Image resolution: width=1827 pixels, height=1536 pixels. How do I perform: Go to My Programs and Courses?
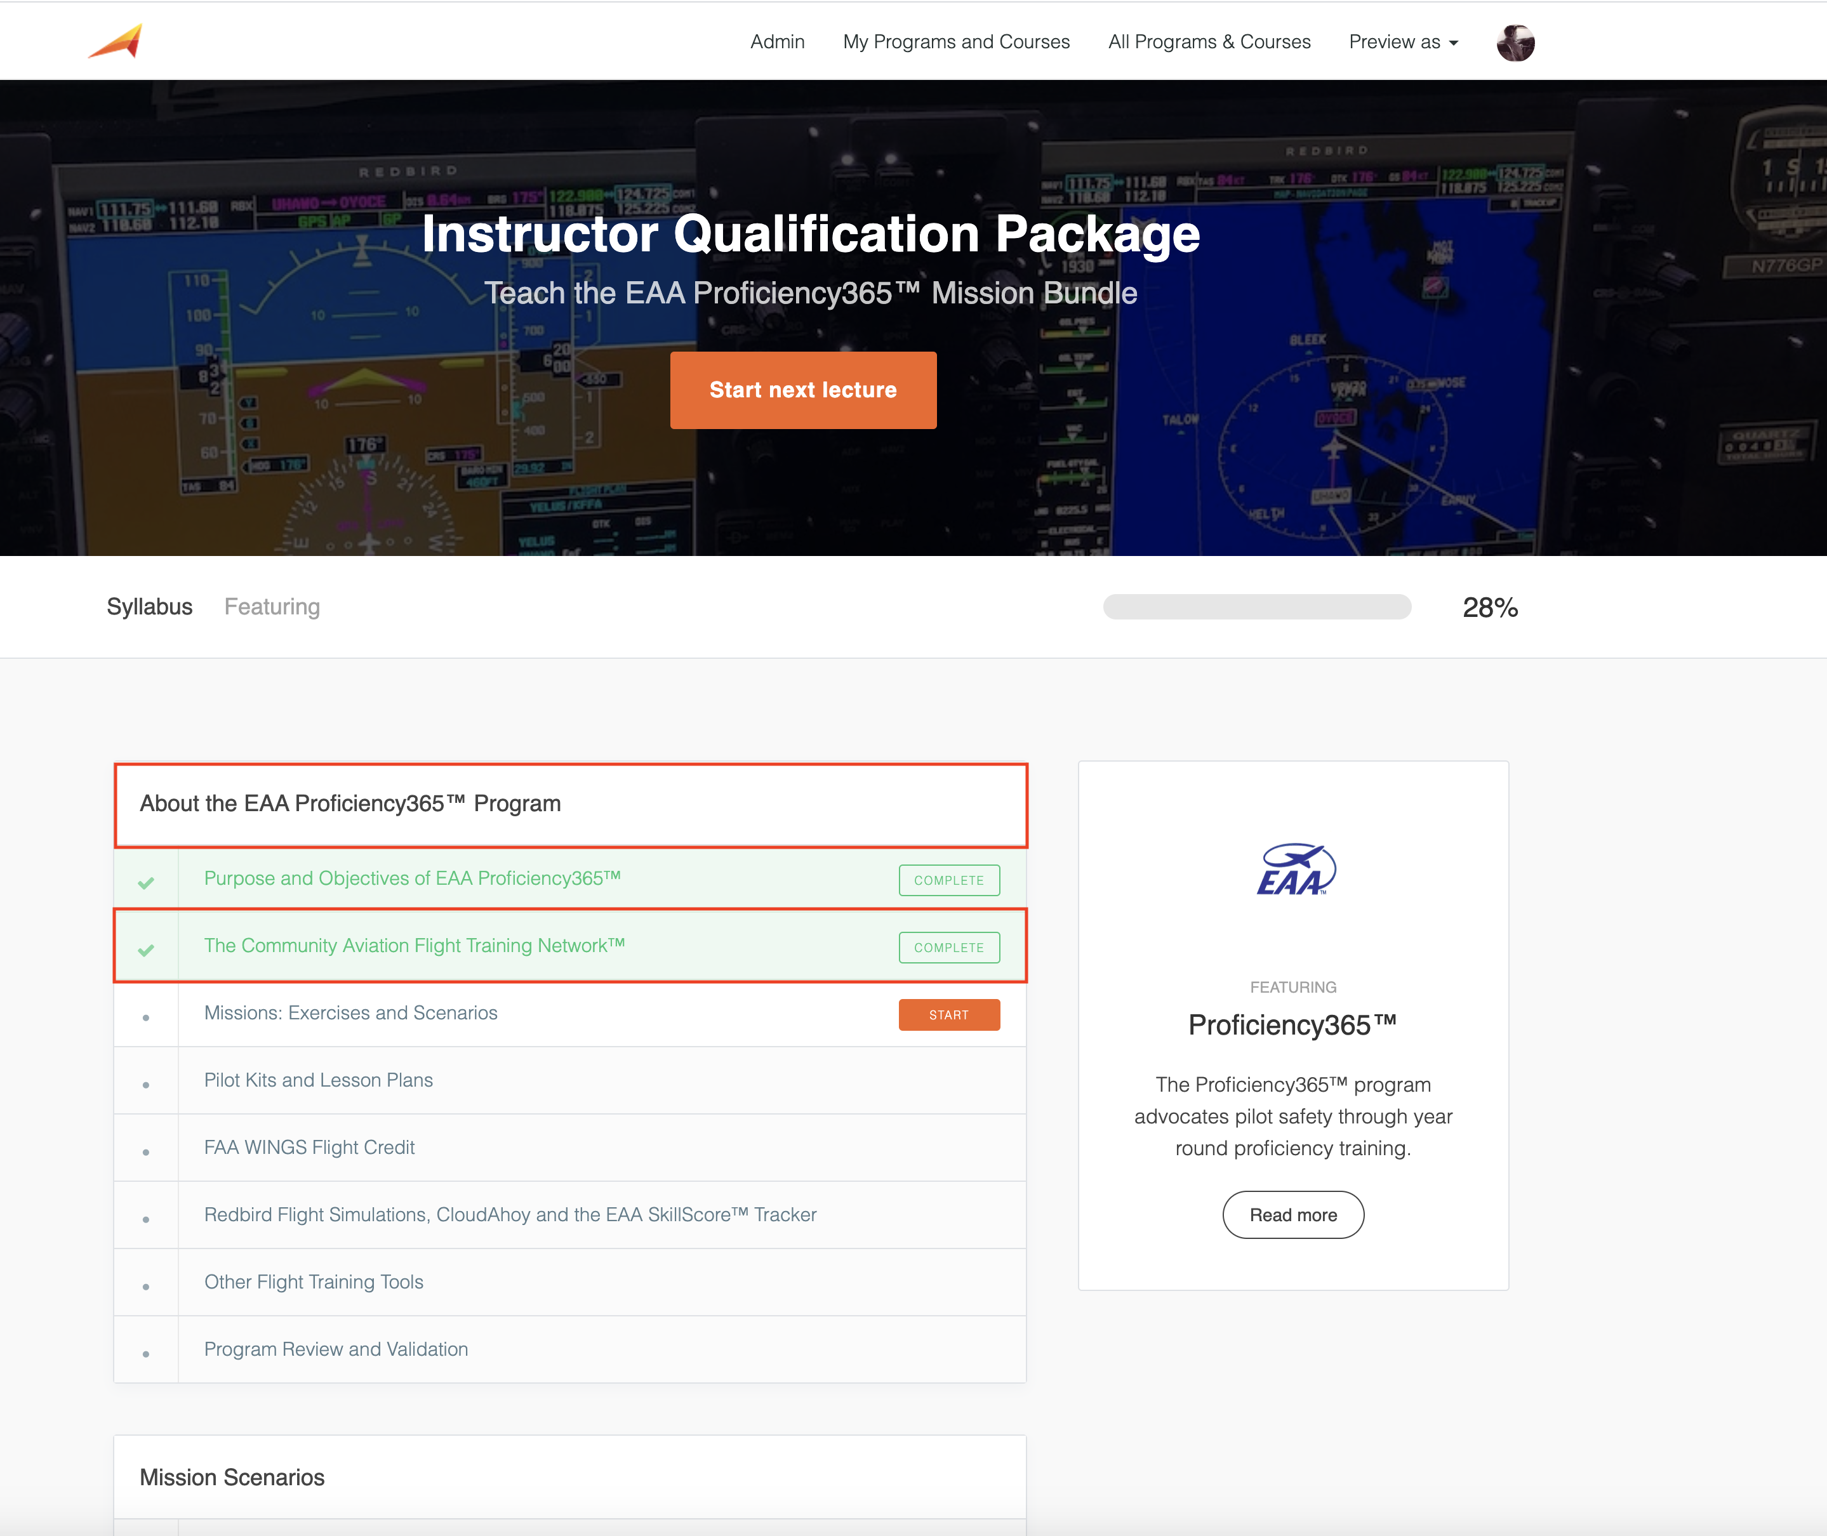(956, 42)
